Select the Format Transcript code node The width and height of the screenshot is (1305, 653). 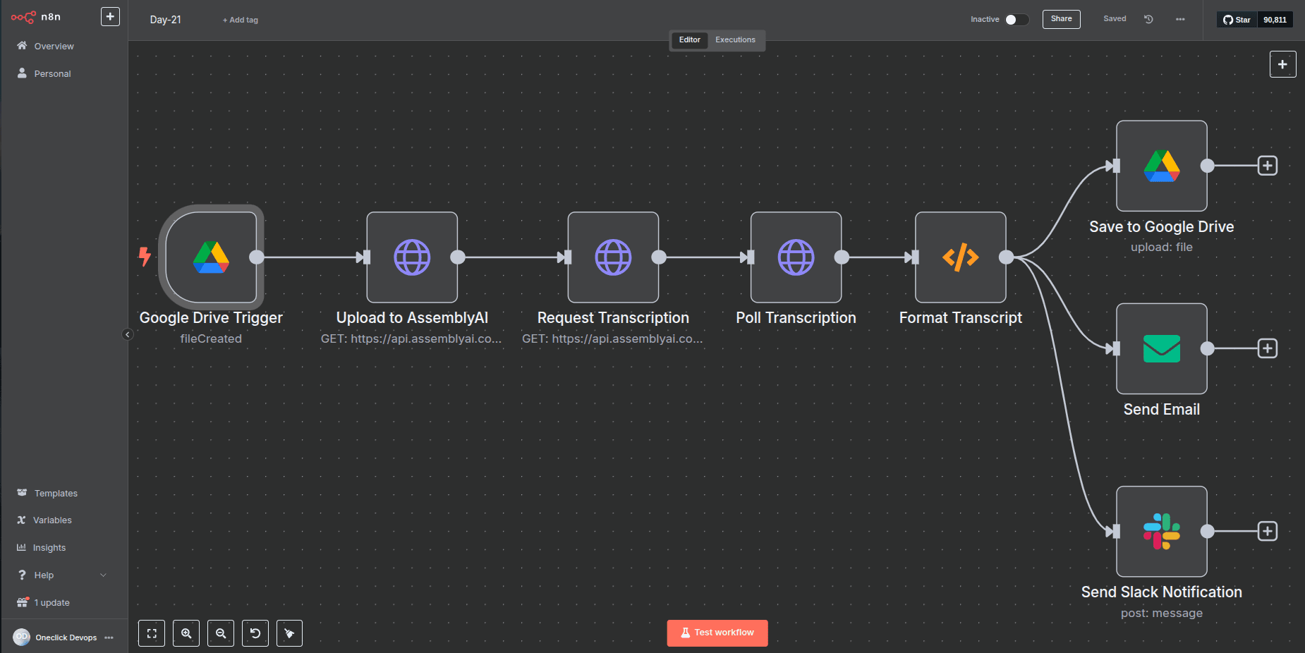coord(961,257)
